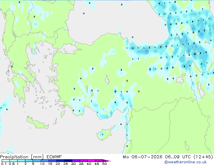Click the 2–5 mm legend swatch

[29, 161]
